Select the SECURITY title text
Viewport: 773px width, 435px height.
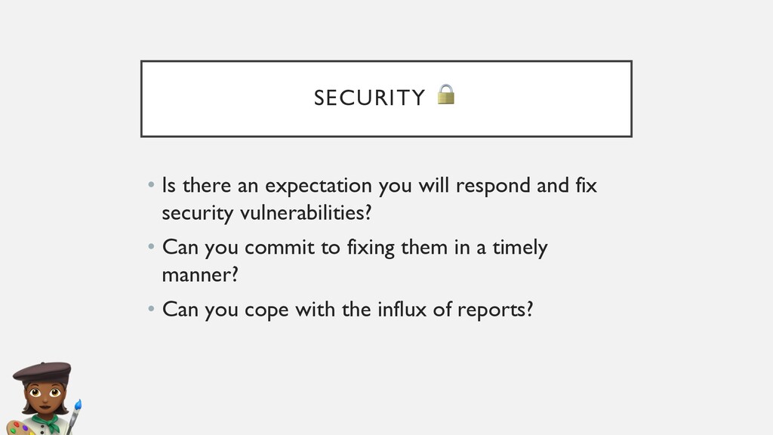point(369,98)
